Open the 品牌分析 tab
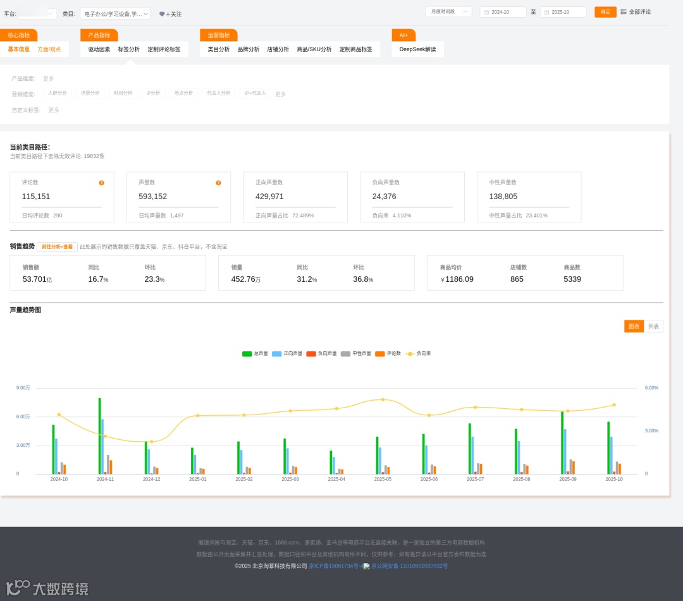This screenshot has height=601, width=683. click(x=249, y=49)
